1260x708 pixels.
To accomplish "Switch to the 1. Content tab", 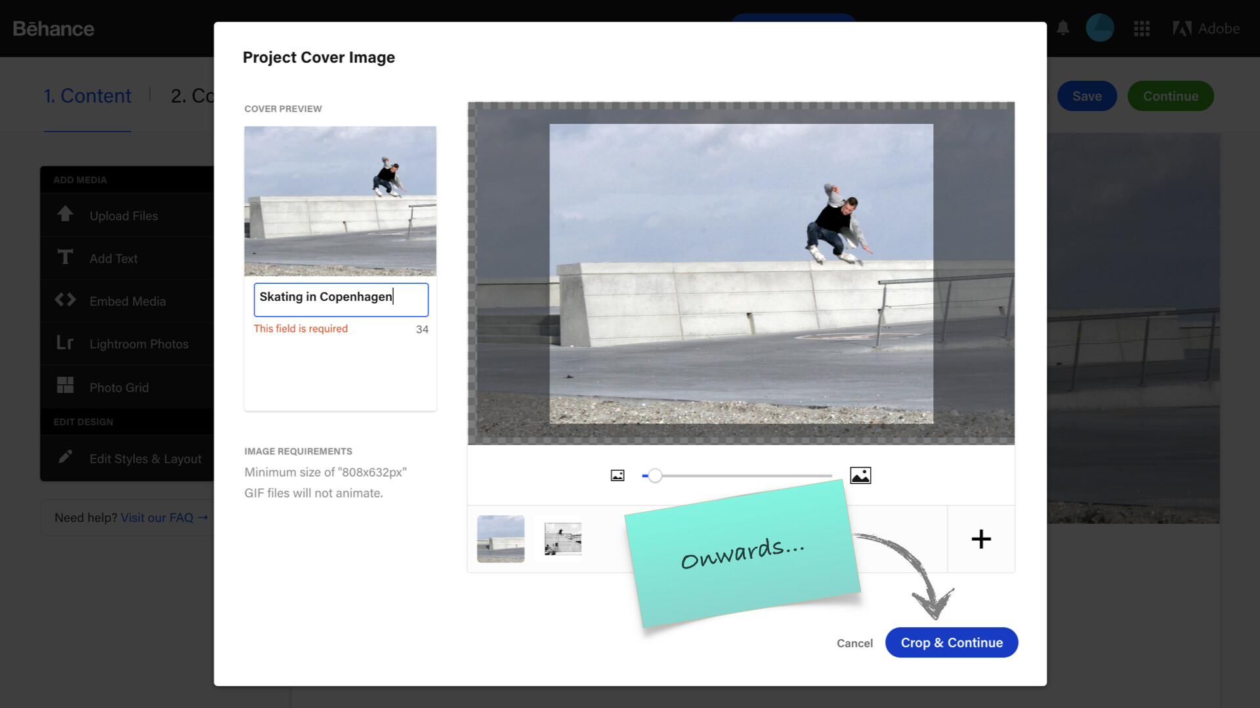I will click(x=87, y=96).
